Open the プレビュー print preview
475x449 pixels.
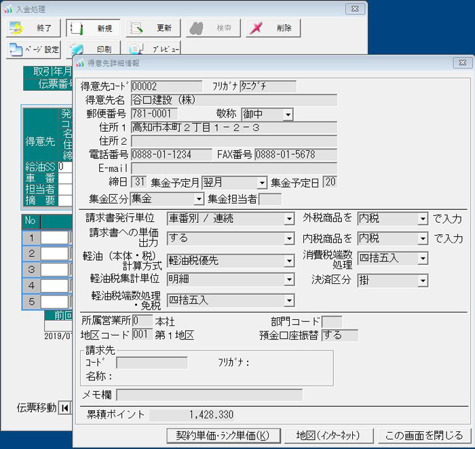coord(154,50)
